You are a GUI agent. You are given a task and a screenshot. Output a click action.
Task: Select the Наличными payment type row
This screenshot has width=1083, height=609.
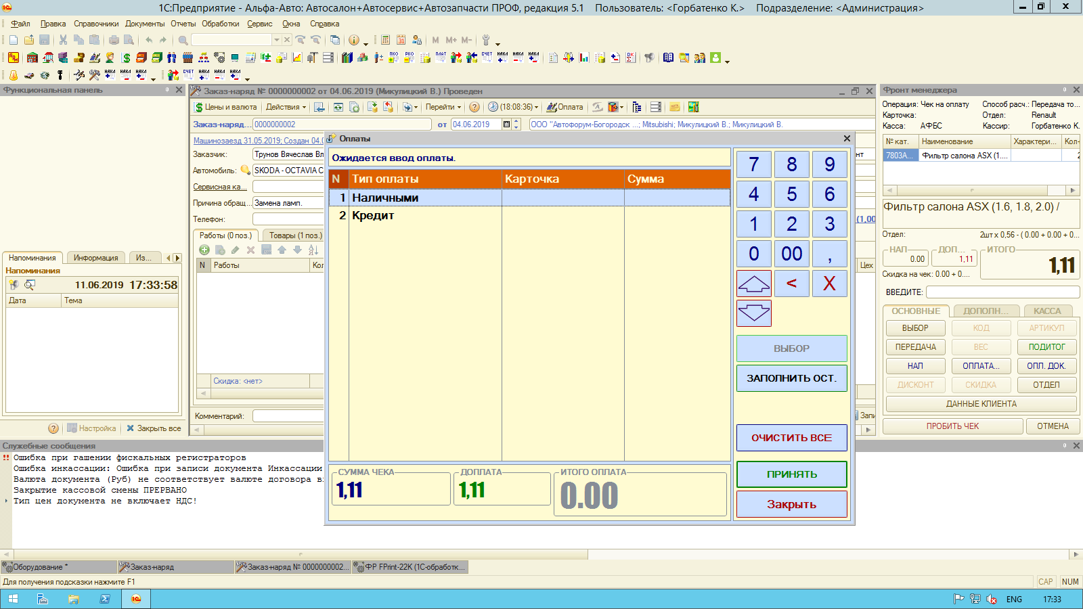coord(529,198)
